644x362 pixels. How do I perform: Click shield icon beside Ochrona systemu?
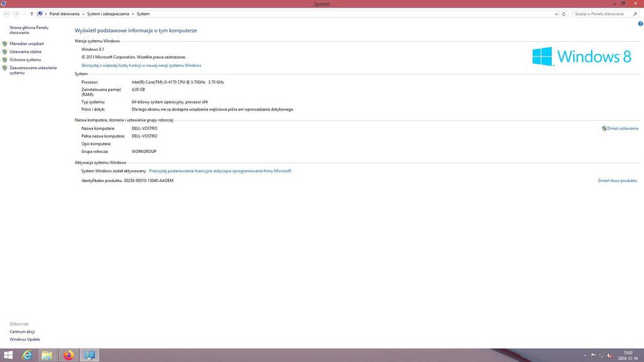click(5, 60)
